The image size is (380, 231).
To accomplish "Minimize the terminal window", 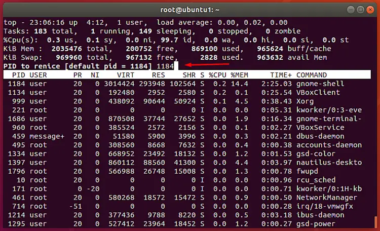I will [350, 9].
